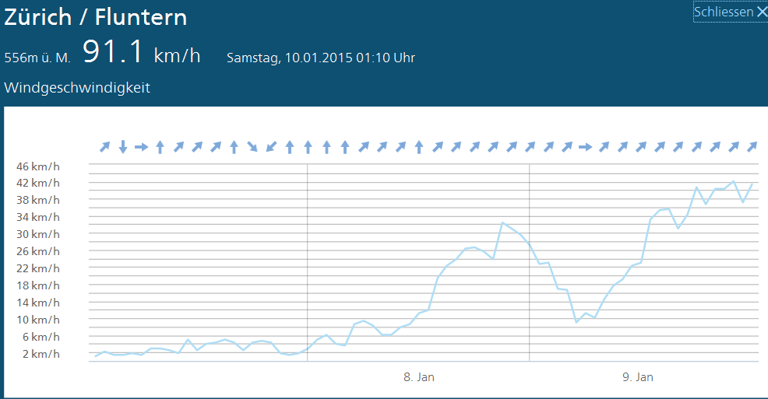768x399 pixels.
Task: Click the 46 km/h axis label
Action: tap(38, 166)
